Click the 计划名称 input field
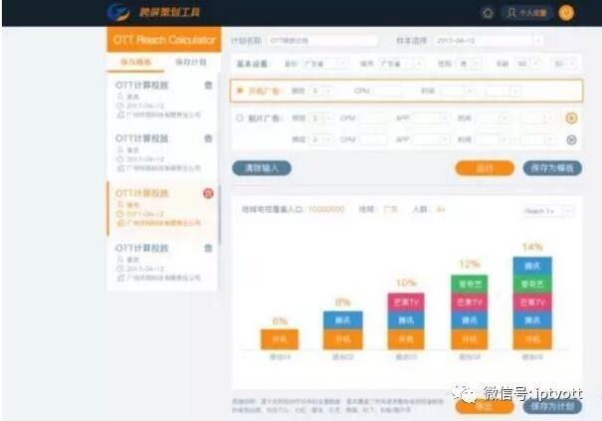This screenshot has width=602, height=421. click(322, 41)
